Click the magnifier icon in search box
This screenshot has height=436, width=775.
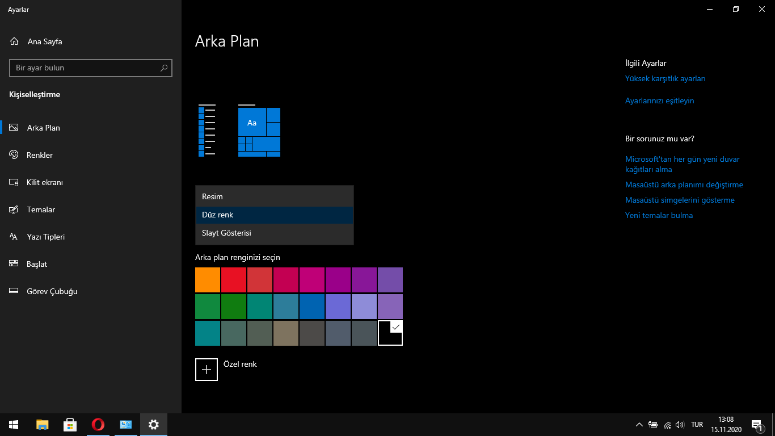[164, 68]
